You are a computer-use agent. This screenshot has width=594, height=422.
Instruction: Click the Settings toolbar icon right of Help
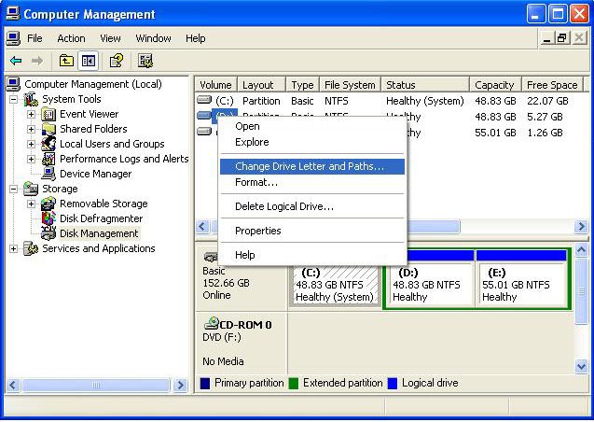pyautogui.click(x=145, y=61)
